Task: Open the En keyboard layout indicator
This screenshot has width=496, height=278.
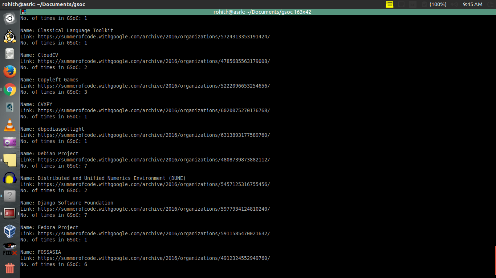Action: (413, 4)
